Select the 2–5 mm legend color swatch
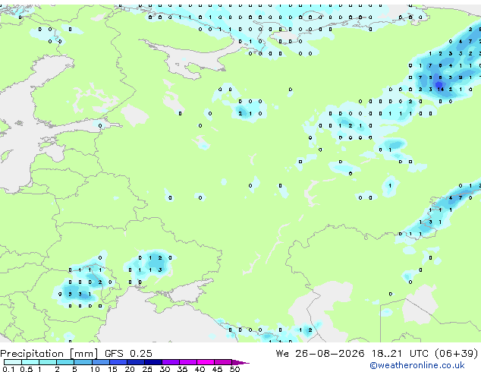 tap(65, 362)
